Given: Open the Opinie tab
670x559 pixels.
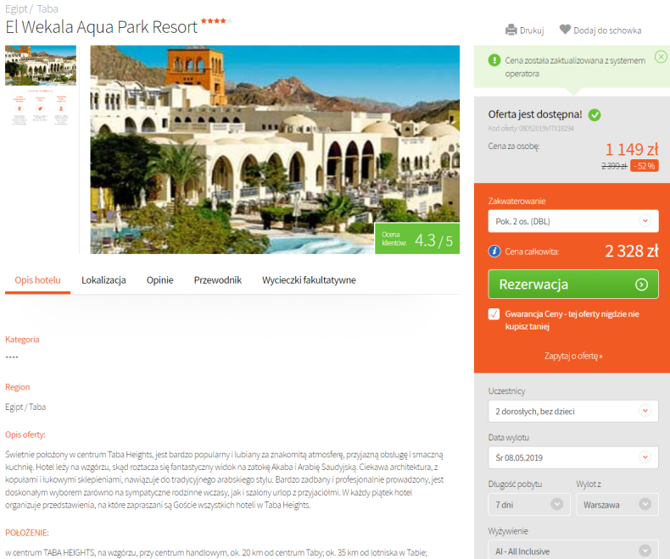Looking at the screenshot, I should [159, 280].
